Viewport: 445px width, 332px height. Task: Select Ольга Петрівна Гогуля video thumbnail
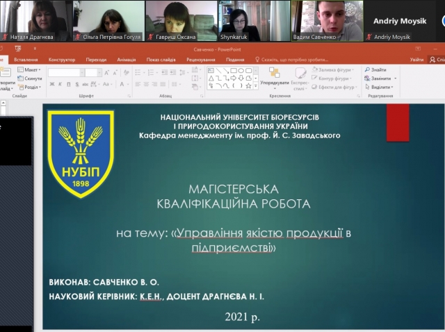109,21
